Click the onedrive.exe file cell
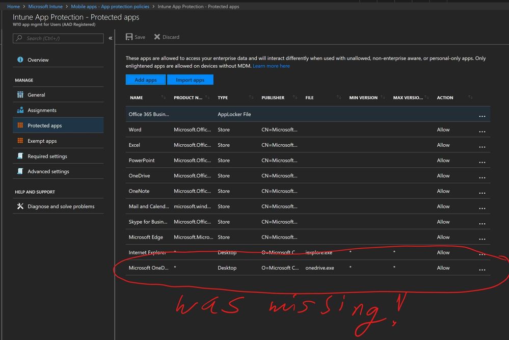Image resolution: width=509 pixels, height=340 pixels. pos(319,268)
